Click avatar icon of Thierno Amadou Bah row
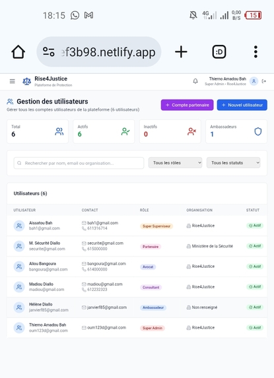The width and height of the screenshot is (274, 378). (x=19, y=328)
